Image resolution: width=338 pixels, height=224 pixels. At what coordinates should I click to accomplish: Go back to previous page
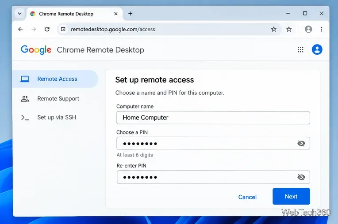(20, 29)
